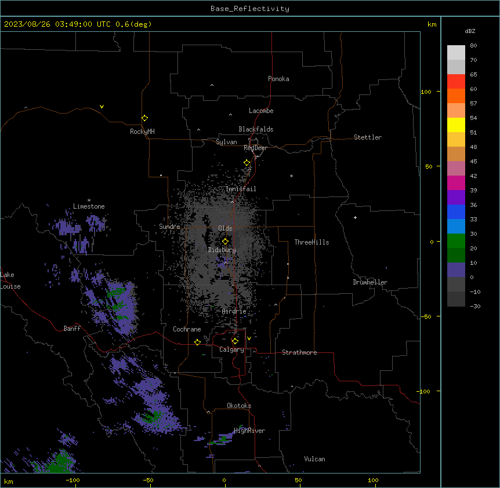This screenshot has height=488, width=500.
Task: Click the yellow diamond marker below Cochrane
Action: pyautogui.click(x=197, y=342)
